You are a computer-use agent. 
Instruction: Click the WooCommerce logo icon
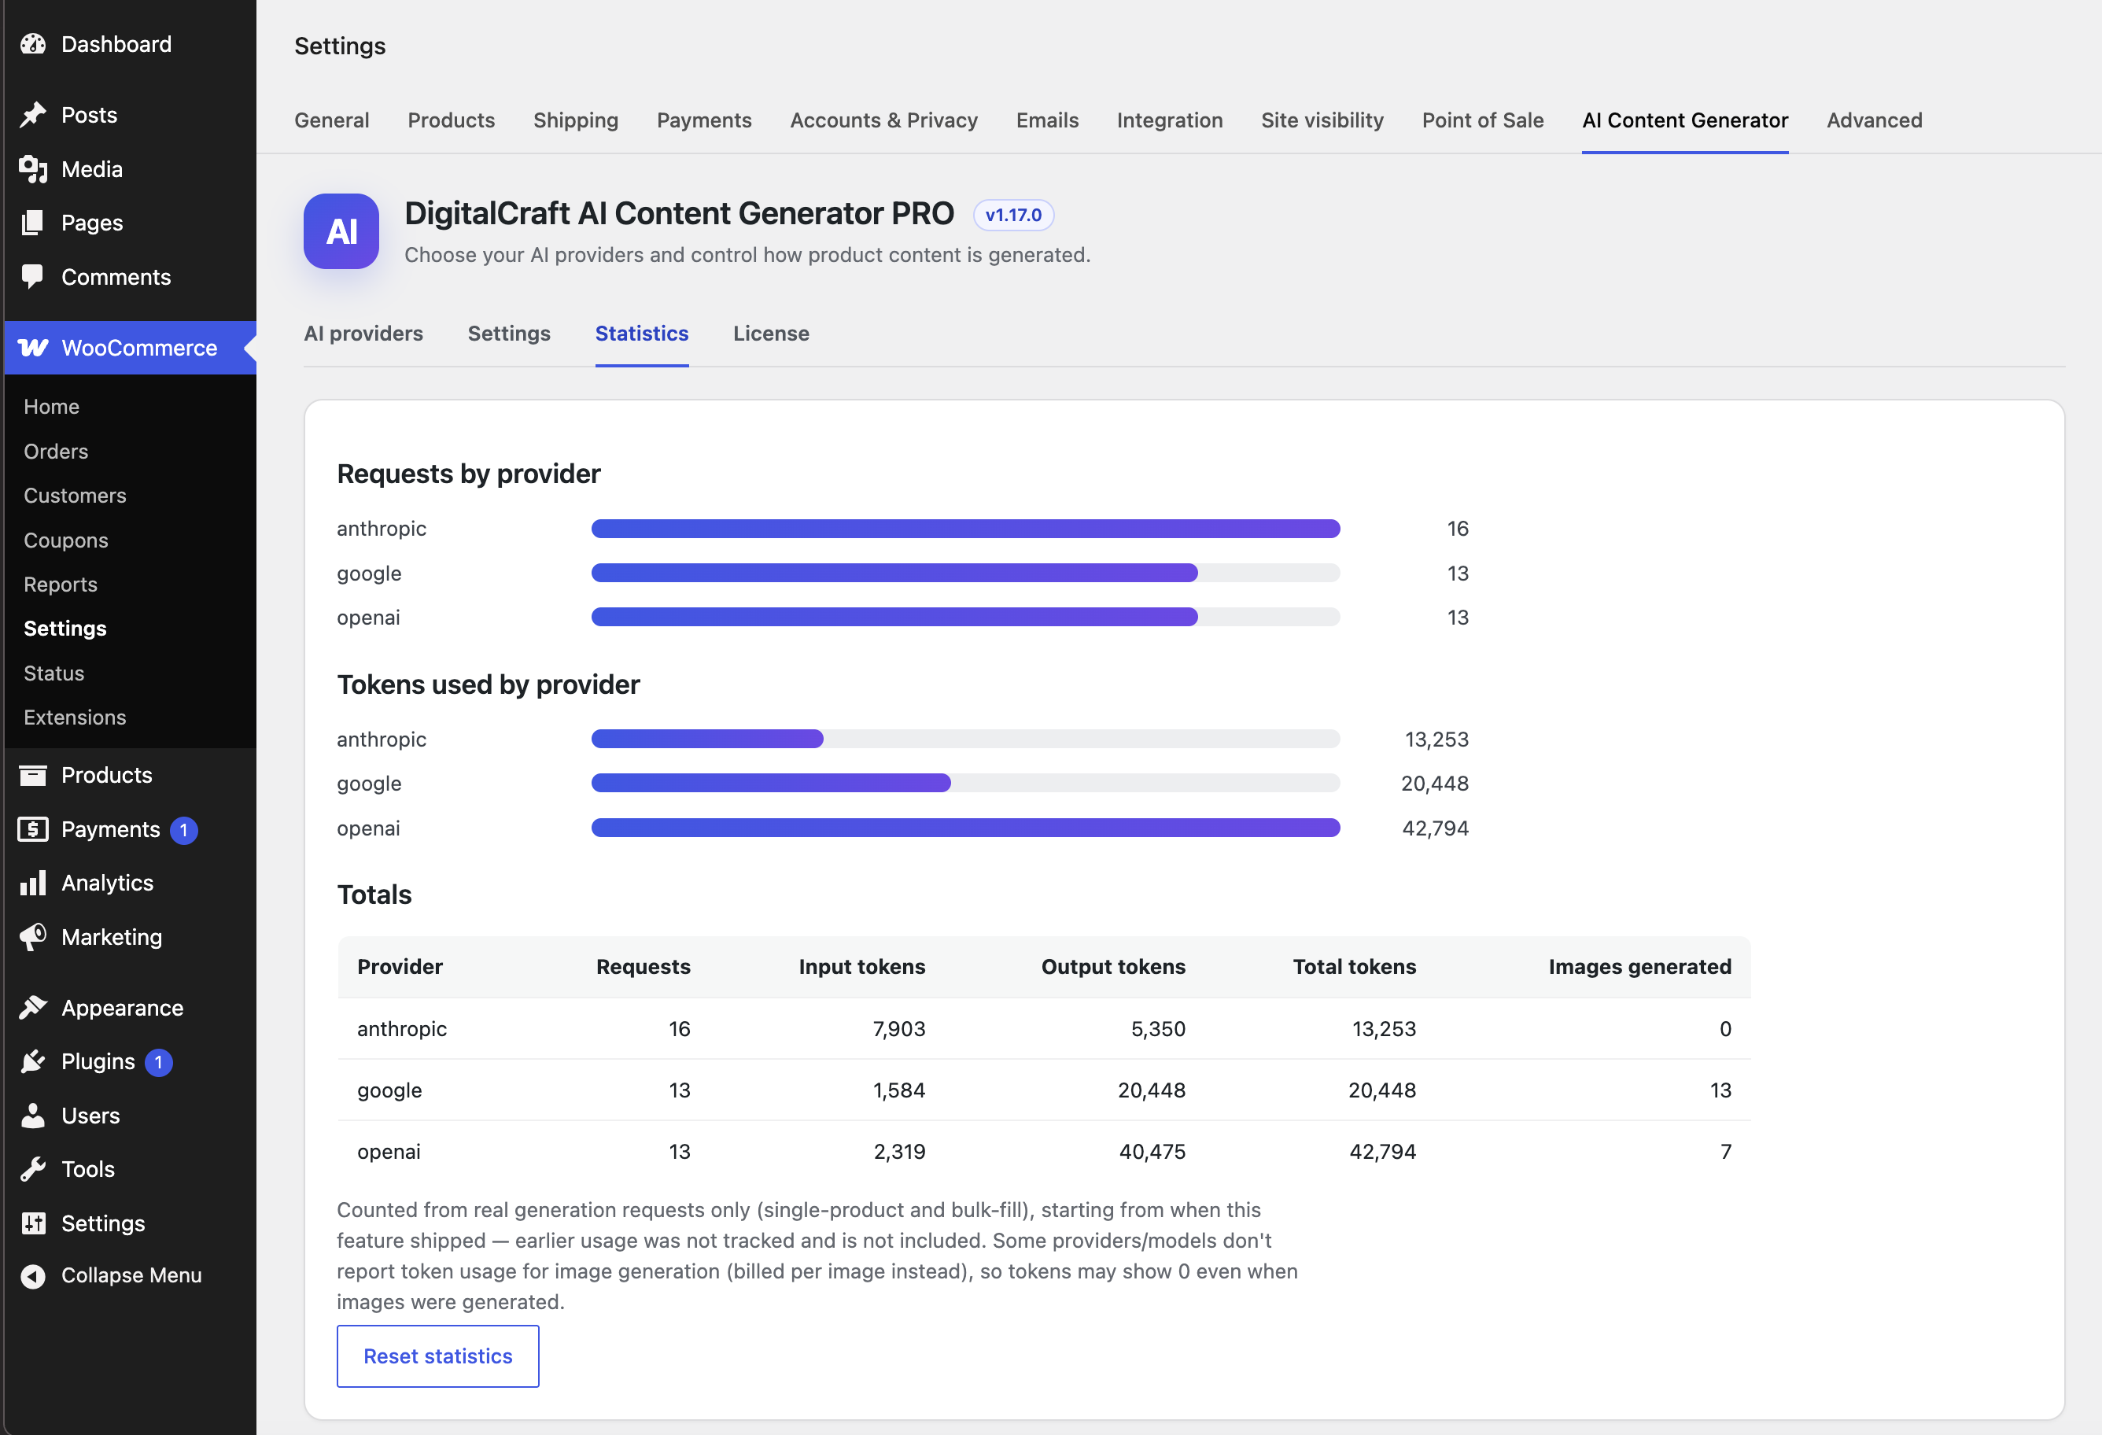click(34, 349)
